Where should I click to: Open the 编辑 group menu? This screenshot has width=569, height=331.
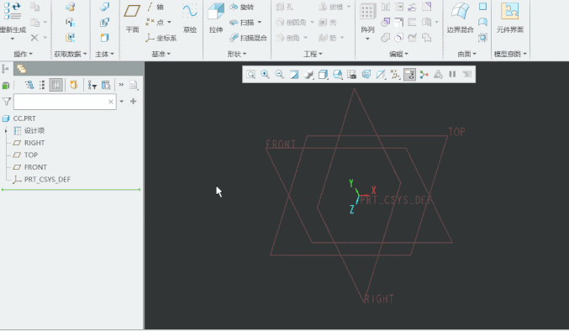tap(398, 54)
